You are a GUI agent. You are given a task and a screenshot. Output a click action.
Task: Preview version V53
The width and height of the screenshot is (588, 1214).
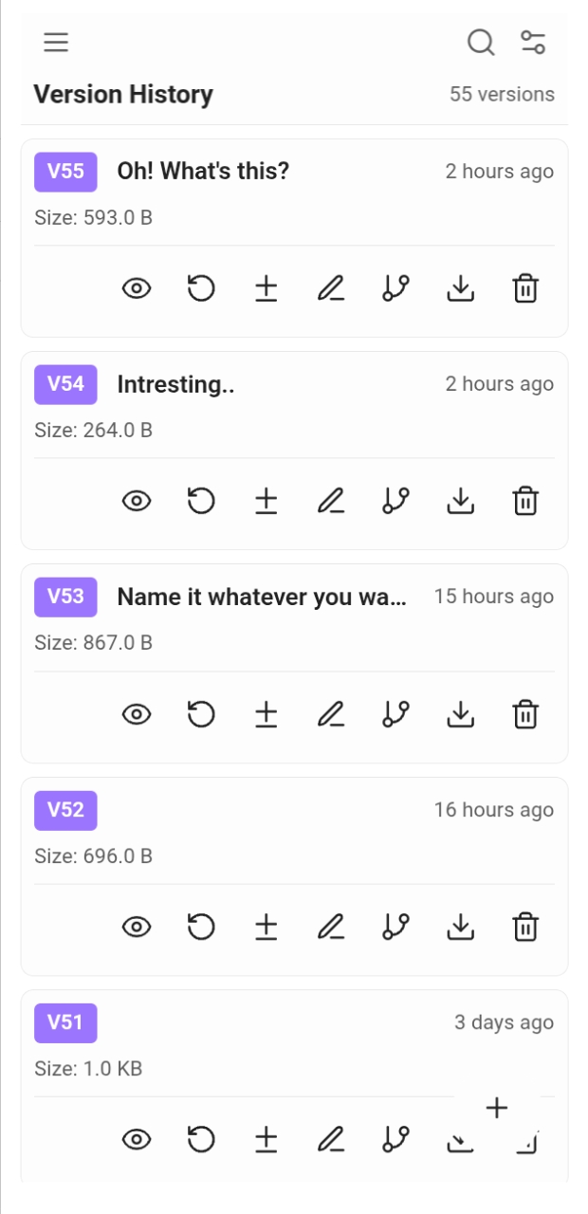pos(136,714)
